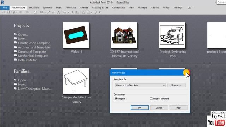Click the Synchronize icon in quick access toolbar
The image size is (226, 127).
[x=13, y=12]
